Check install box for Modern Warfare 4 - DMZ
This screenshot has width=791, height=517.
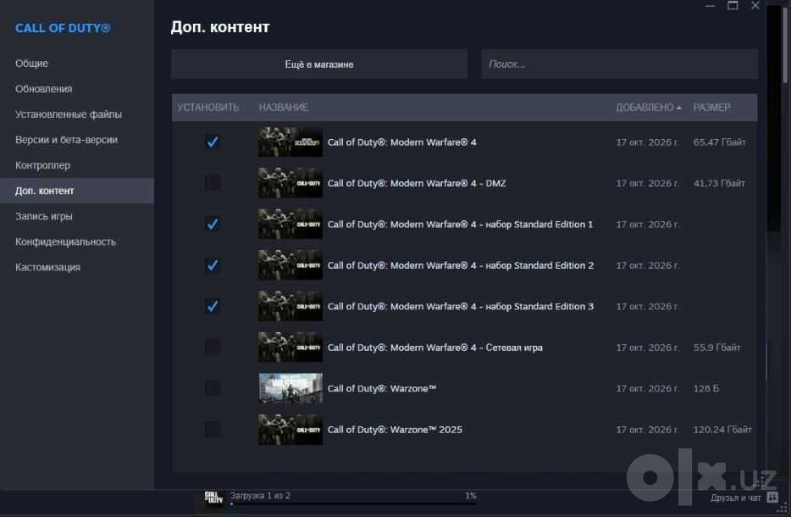coord(213,183)
